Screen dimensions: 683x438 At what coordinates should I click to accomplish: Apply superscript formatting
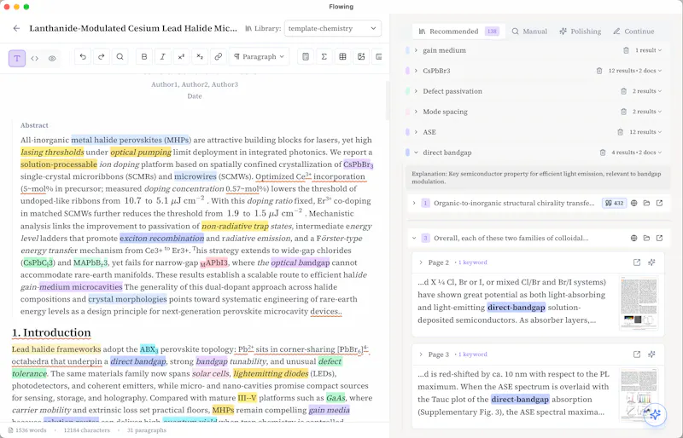[x=181, y=56]
